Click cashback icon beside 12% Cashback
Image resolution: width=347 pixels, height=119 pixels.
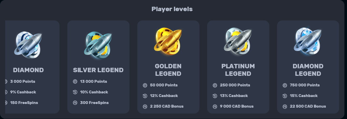click(145, 96)
